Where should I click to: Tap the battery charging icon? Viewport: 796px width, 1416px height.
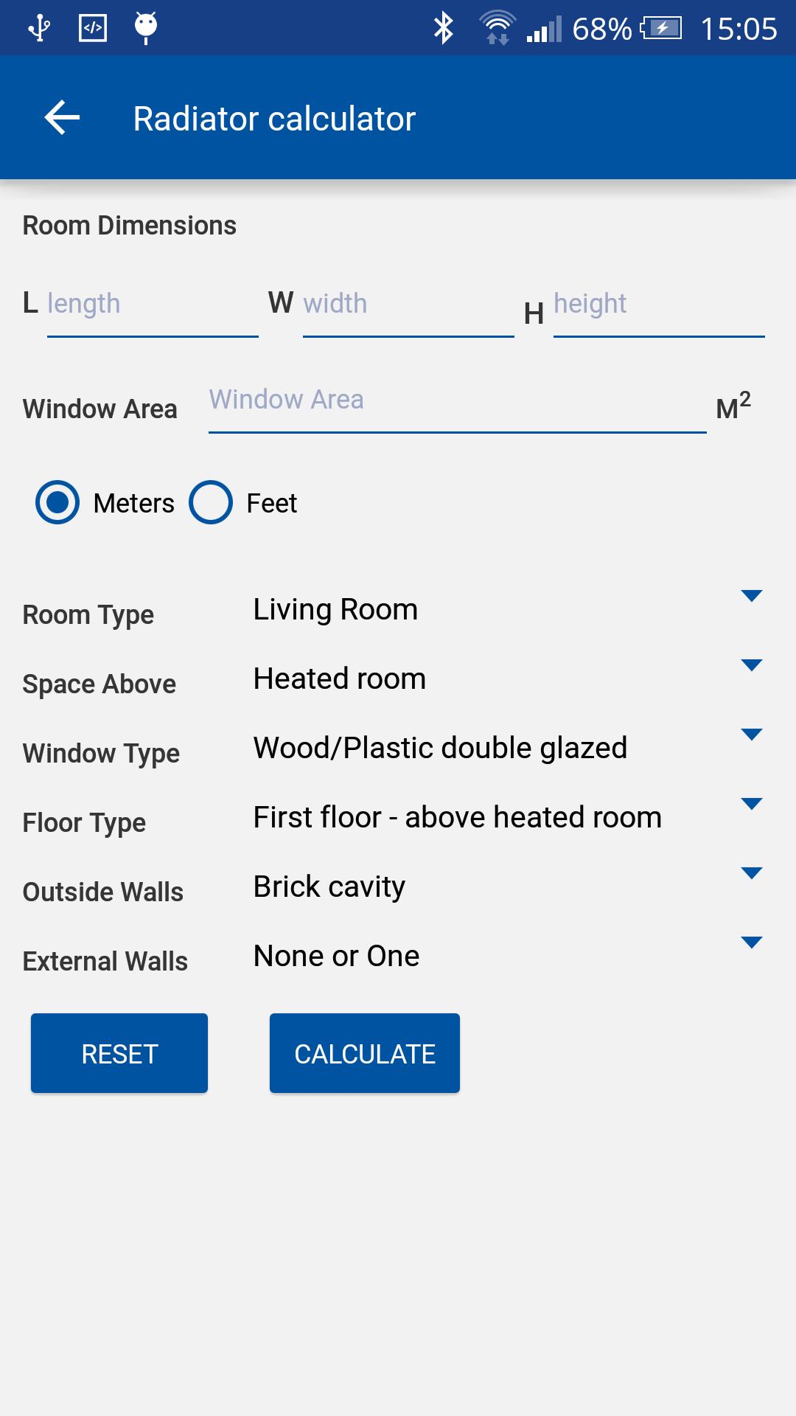[x=661, y=29]
